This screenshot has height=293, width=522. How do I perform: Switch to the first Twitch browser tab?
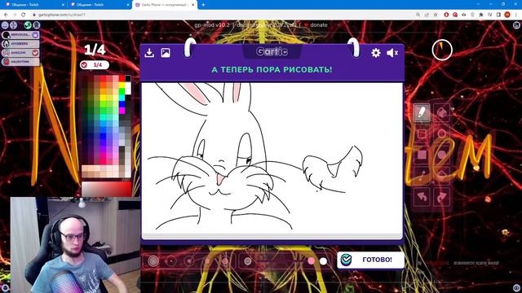[33, 5]
